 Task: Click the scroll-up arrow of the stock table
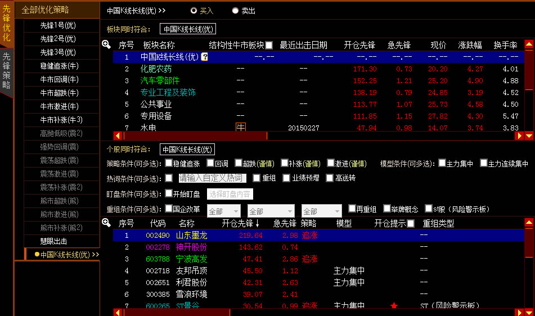click(x=529, y=223)
